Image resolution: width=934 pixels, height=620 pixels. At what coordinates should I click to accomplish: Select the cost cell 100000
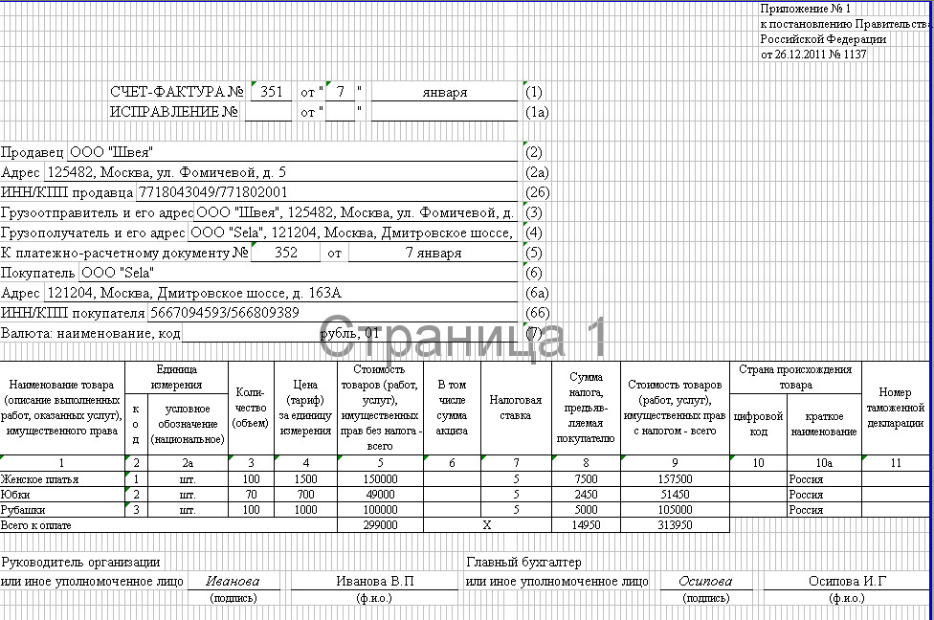pyautogui.click(x=380, y=510)
